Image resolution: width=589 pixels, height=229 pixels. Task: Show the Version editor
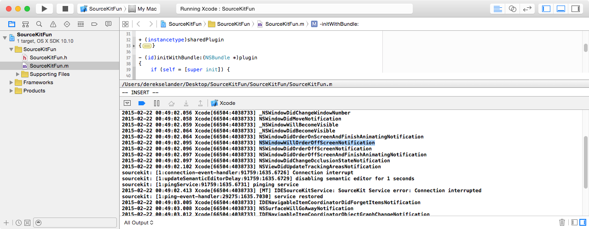(x=528, y=9)
